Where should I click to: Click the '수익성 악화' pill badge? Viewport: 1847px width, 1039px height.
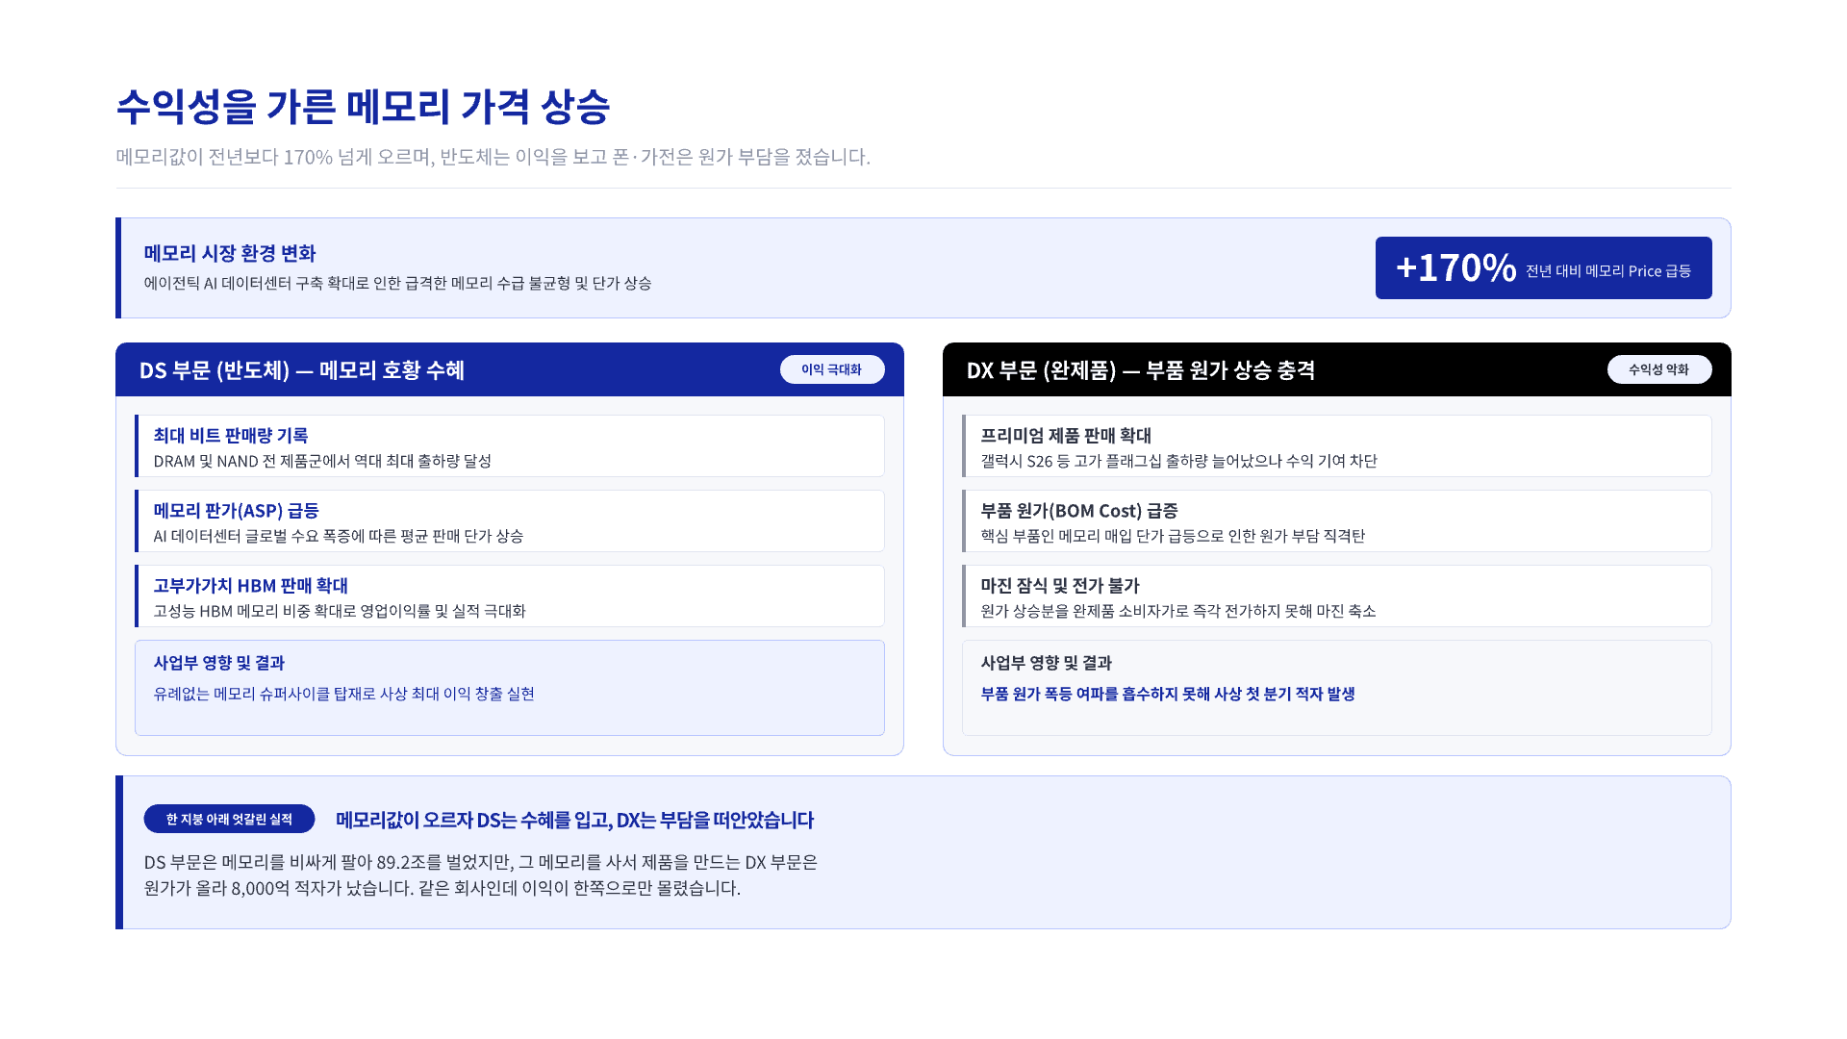(1659, 369)
